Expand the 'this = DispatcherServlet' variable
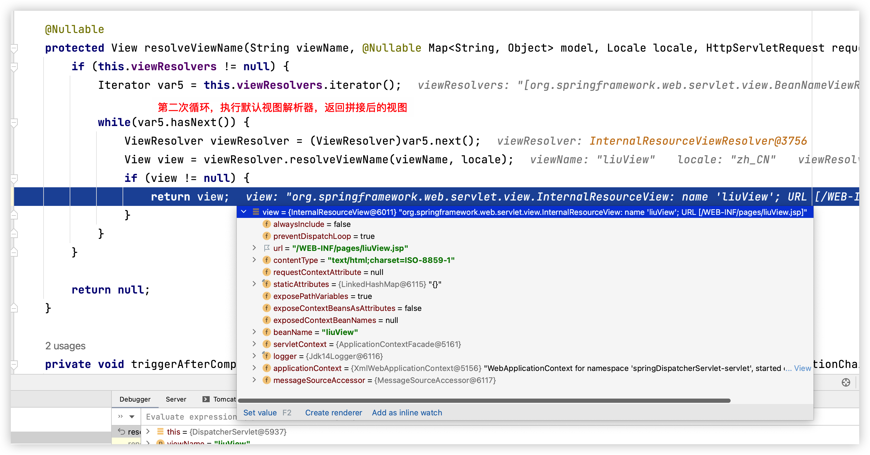The height and width of the screenshot is (455, 870). [x=148, y=431]
